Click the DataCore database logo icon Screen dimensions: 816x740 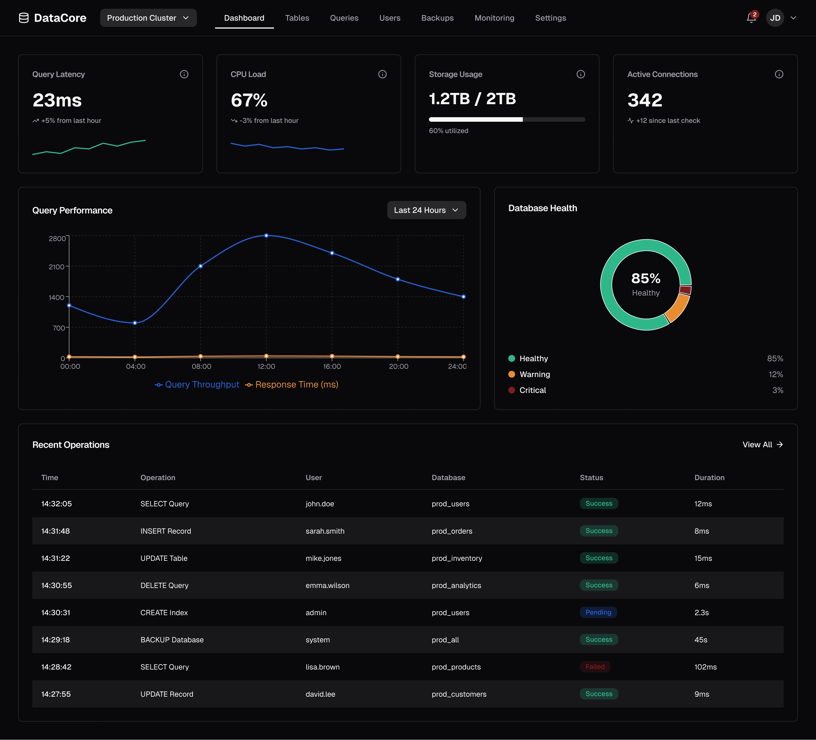24,18
